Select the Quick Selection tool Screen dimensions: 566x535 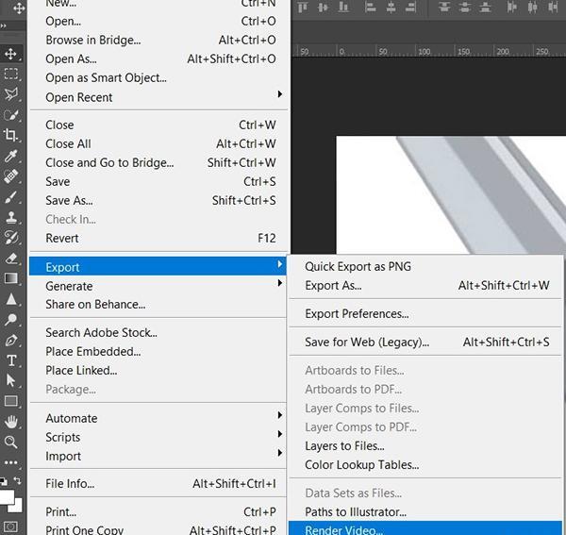10,115
